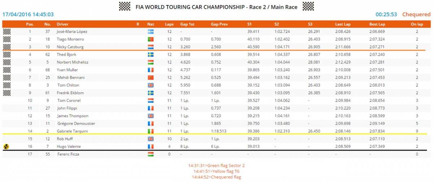Viewport: 433px width, 182px height.
Task: Select driver name Nicky Catsburg
Action: tap(70, 47)
